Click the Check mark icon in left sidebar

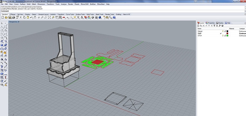tap(6, 81)
